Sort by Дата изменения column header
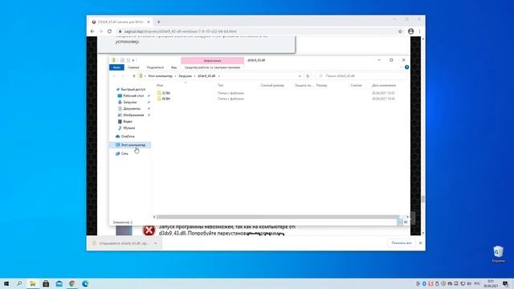 point(384,85)
